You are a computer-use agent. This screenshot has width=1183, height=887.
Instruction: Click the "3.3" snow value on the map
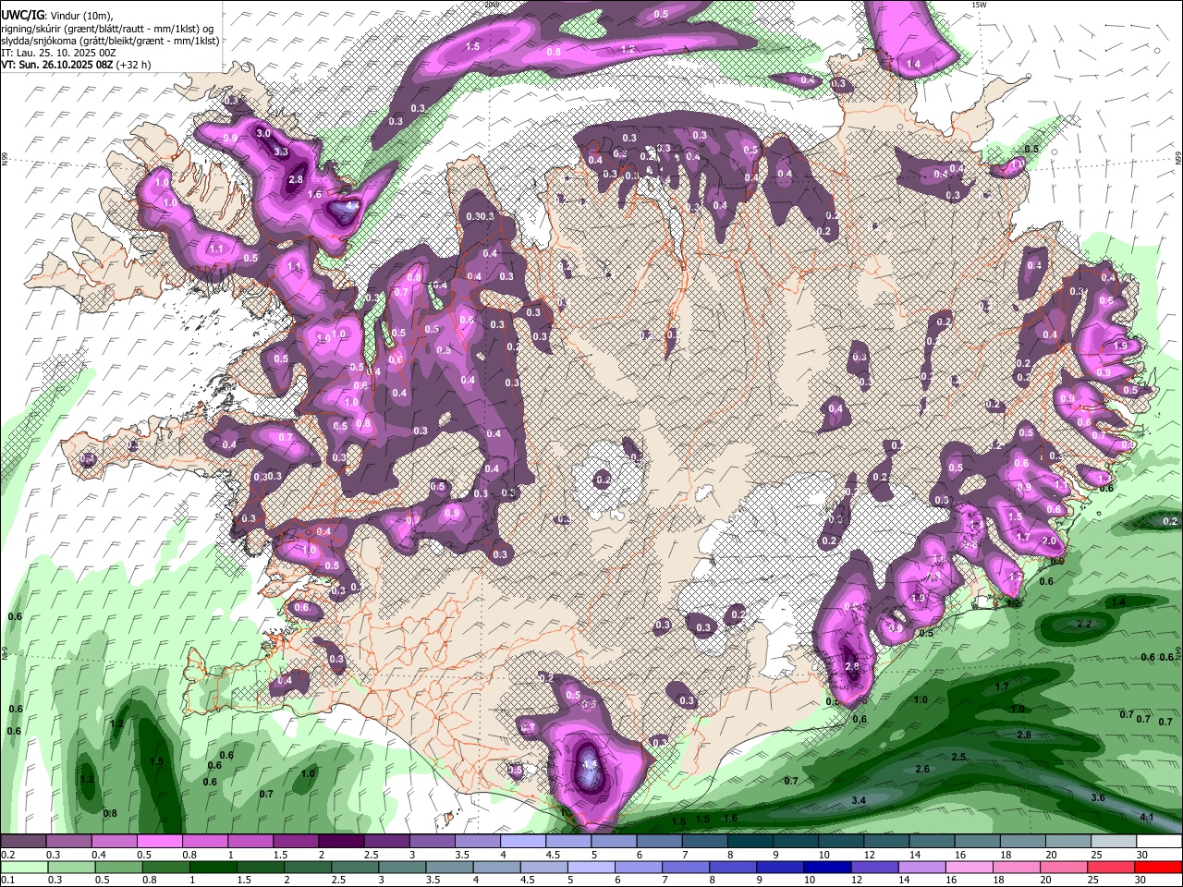(282, 152)
